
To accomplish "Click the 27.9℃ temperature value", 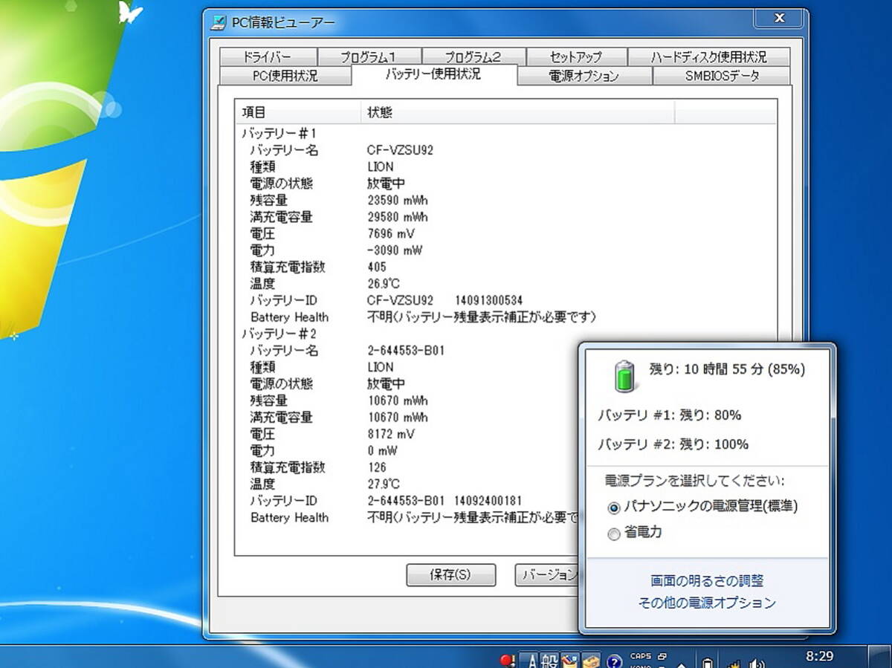I will coord(384,484).
